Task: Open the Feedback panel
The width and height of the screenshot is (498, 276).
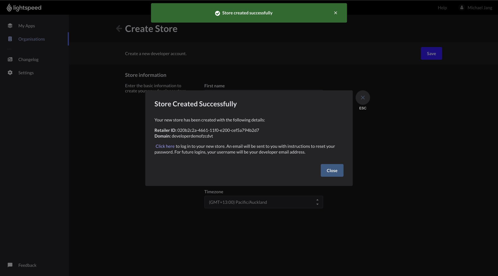Action: click(27, 265)
